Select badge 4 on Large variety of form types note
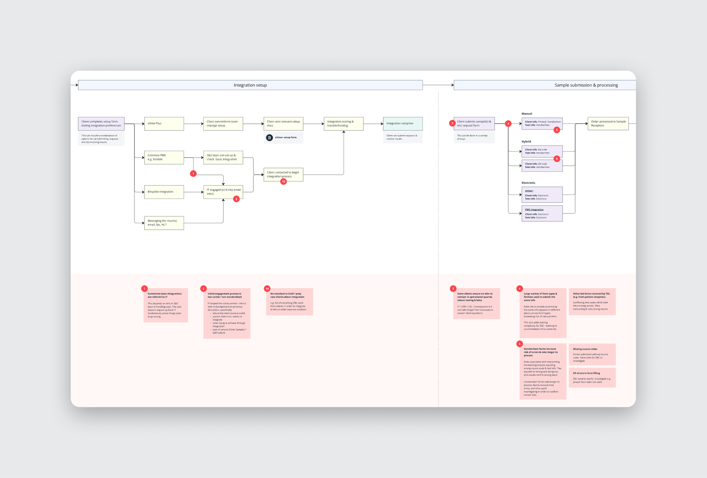Screen dimensions: 707x478 520,289
